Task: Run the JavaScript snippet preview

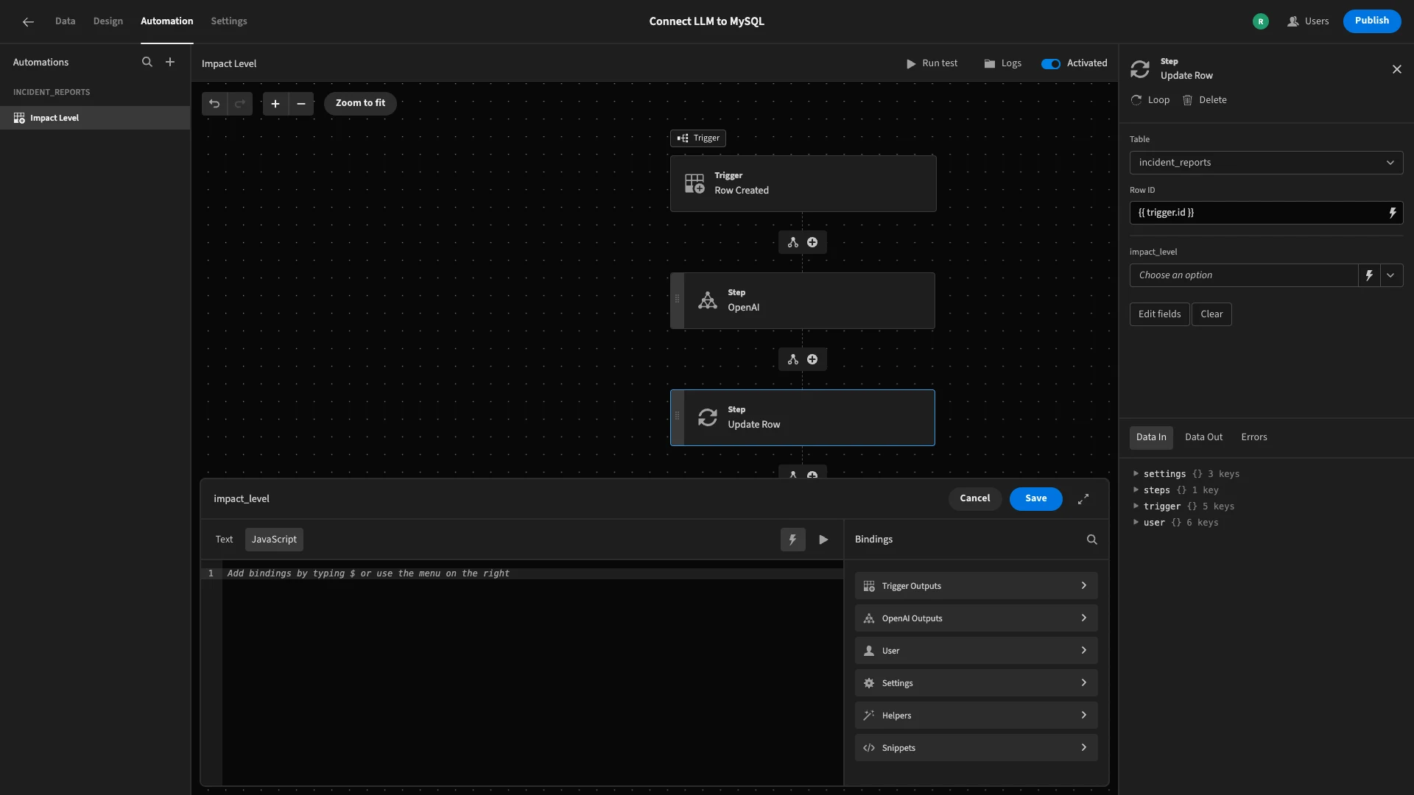Action: 823,540
